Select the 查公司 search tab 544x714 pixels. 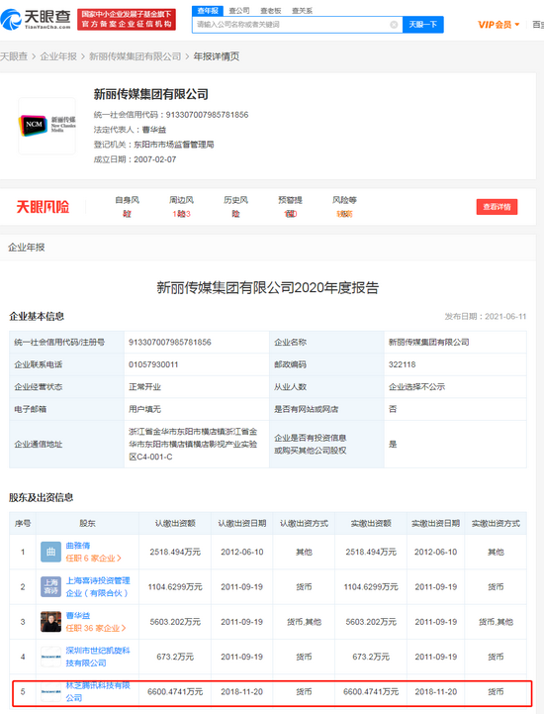coord(239,11)
